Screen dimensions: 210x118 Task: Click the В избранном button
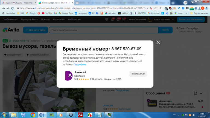pyautogui.click(x=13, y=55)
